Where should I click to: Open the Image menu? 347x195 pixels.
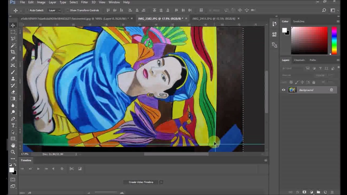click(41, 2)
